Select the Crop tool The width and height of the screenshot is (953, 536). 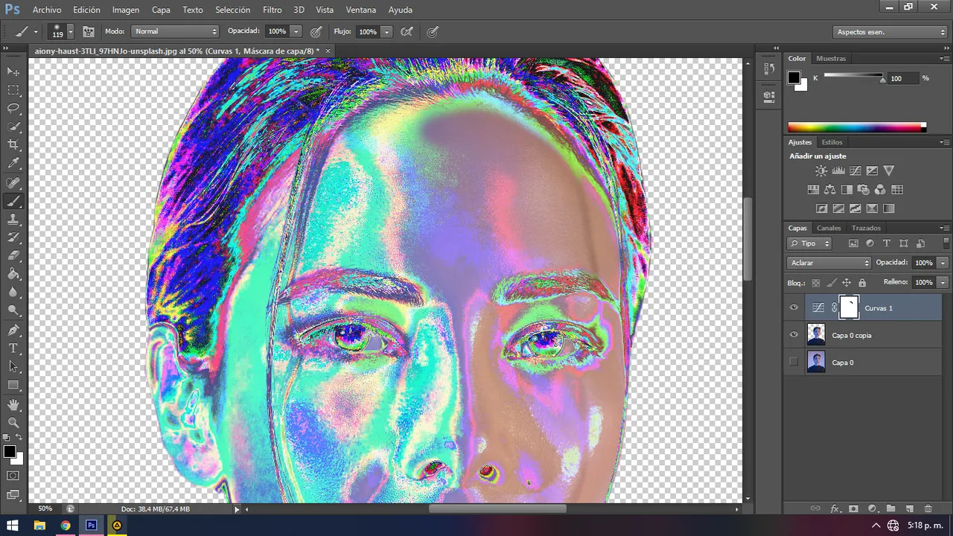(x=13, y=144)
